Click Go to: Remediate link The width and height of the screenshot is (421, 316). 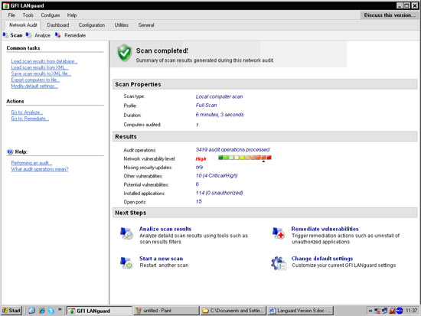[30, 119]
